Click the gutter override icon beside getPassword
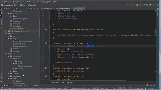This screenshot has width=161, height=90. pyautogui.click(x=46, y=68)
